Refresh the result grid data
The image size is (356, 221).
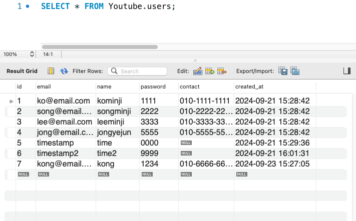point(64,71)
